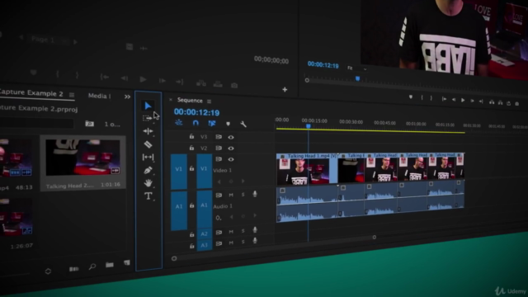
Task: Enable voice-over record on A2
Action: 255,230
